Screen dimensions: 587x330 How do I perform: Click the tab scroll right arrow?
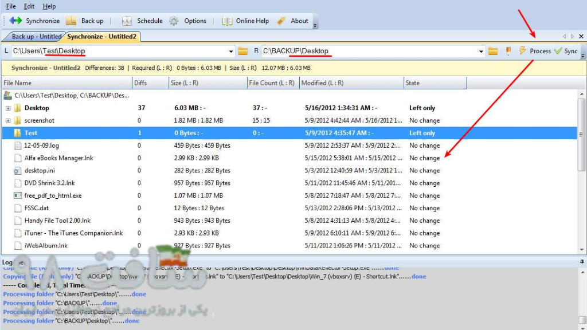(572, 36)
